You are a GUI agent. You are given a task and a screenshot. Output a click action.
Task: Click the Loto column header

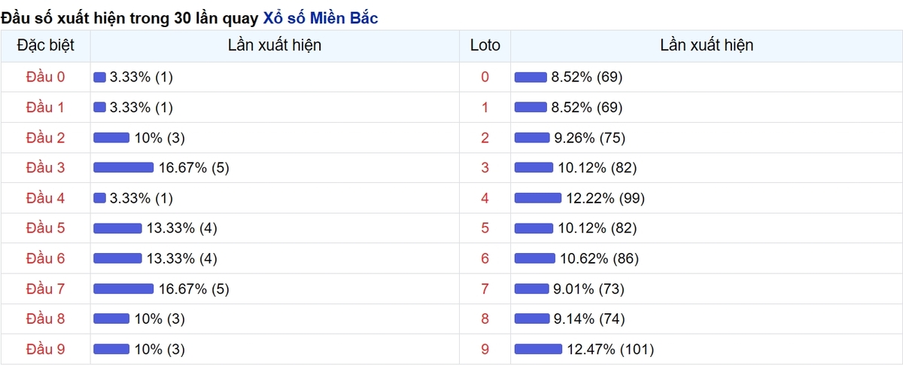pos(485,45)
